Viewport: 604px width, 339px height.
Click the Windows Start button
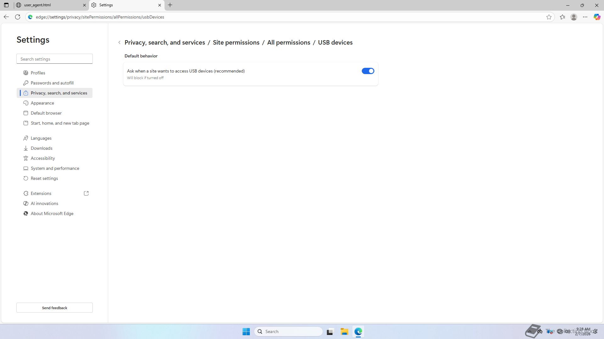pyautogui.click(x=246, y=331)
